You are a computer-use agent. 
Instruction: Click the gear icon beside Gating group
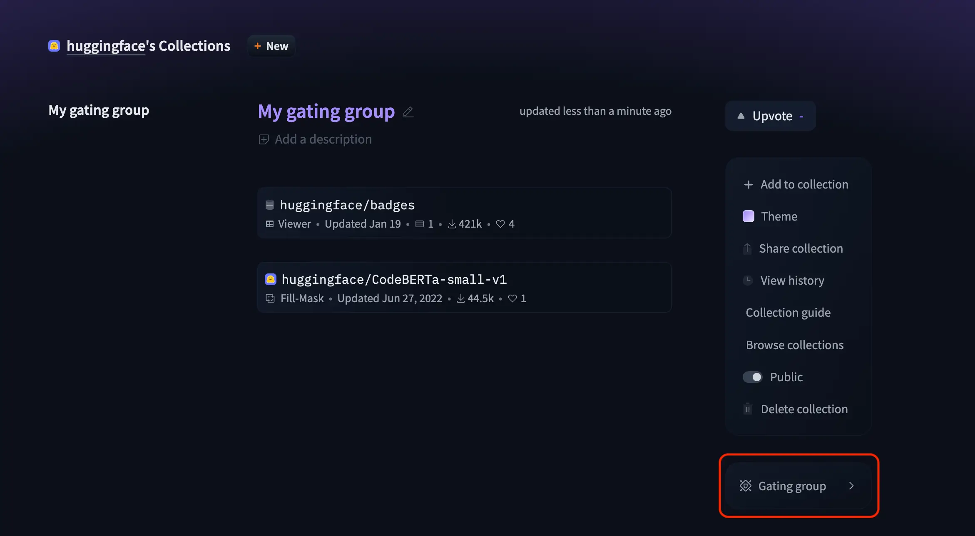[746, 486]
